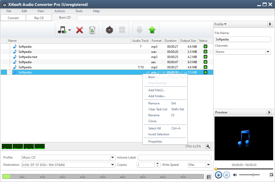Select the Softpedia aac file row

107,62
